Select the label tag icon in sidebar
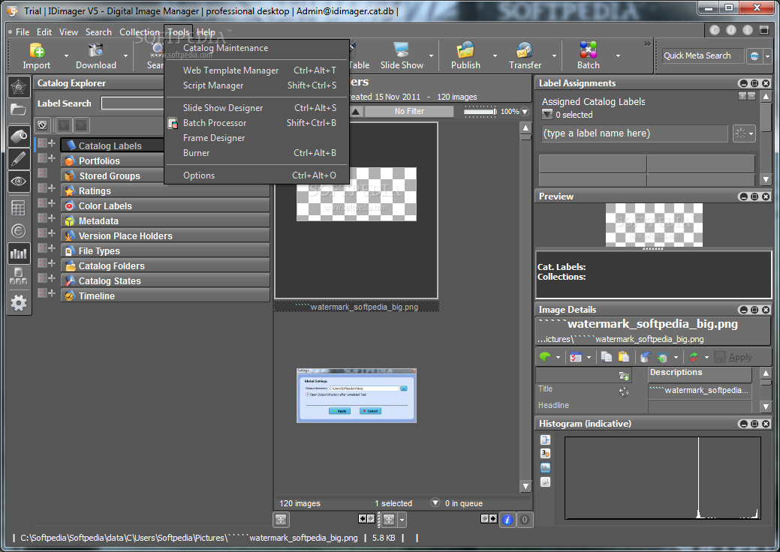Screen dimensions: 780x552 pyautogui.click(x=19, y=136)
